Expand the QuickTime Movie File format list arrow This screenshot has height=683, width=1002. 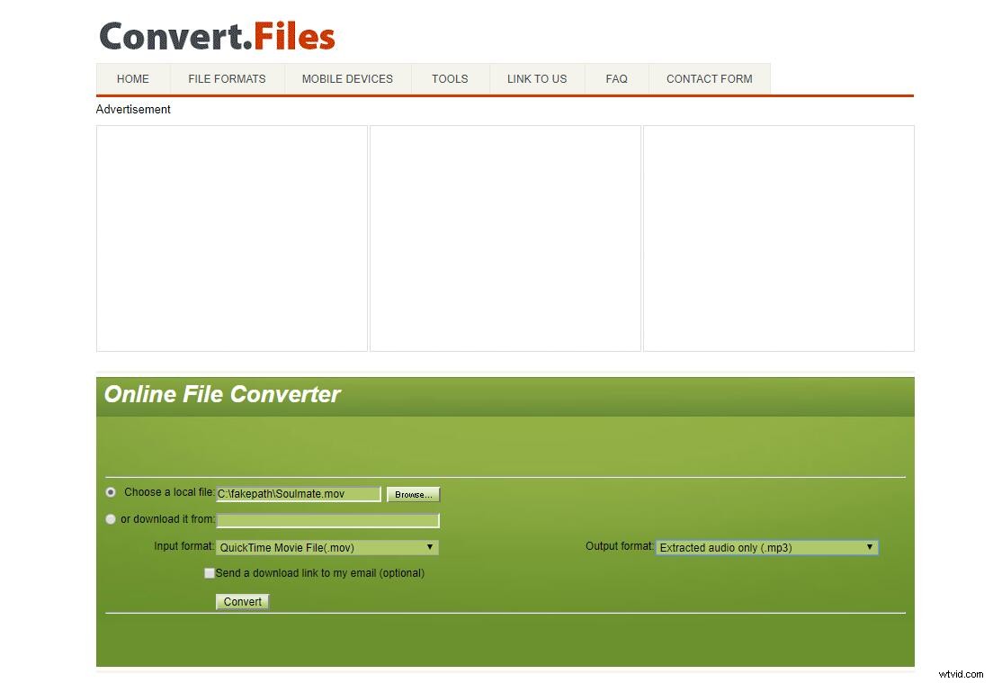pos(430,547)
